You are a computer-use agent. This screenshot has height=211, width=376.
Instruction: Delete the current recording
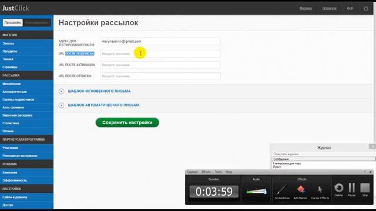[x=338, y=190]
